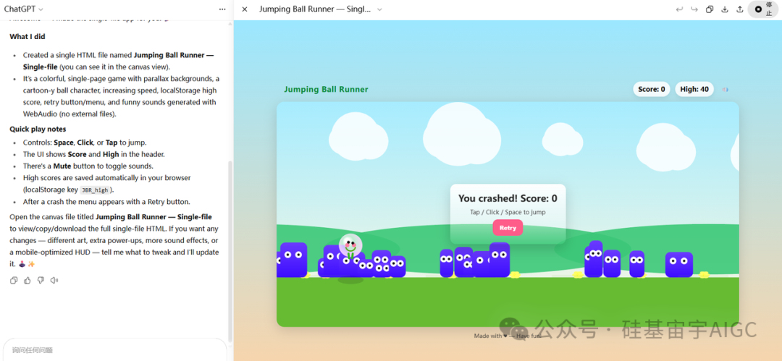This screenshot has height=361, width=782.
Task: Click the Score: 0 badge
Action: 652,89
